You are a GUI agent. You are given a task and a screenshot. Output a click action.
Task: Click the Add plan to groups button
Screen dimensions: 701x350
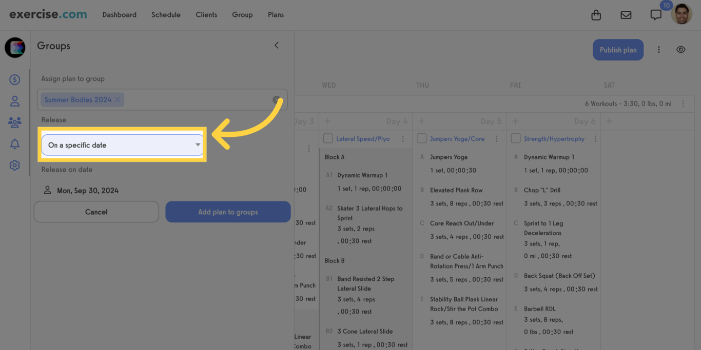(x=228, y=212)
